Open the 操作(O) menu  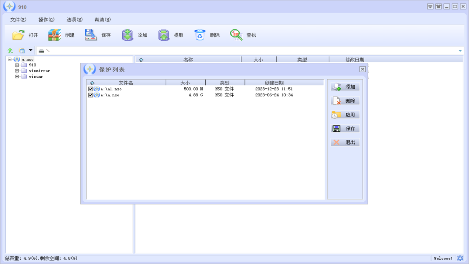(x=46, y=19)
